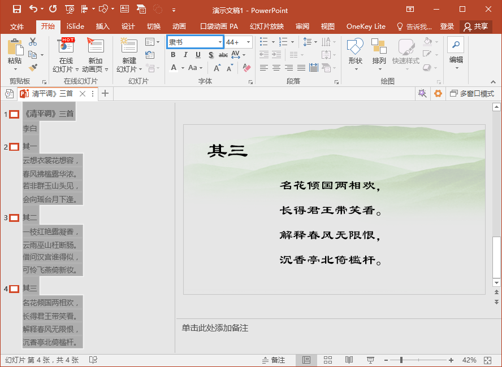Fit slide to window icon
502x367 pixels.
pyautogui.click(x=487, y=360)
